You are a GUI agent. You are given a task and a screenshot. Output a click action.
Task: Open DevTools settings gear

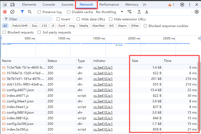(x=182, y=5)
